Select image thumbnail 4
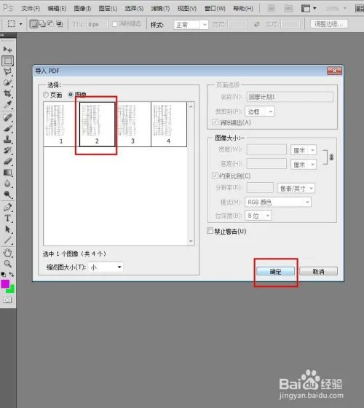The width and height of the screenshot is (364, 408). pyautogui.click(x=168, y=124)
